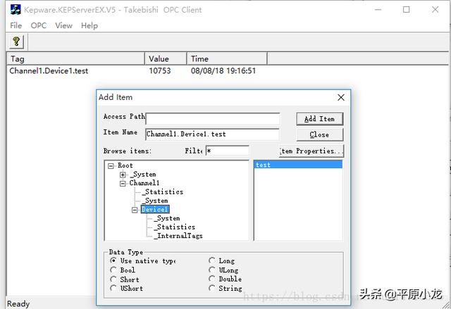
Task: Open the Help menu
Action: click(x=89, y=25)
